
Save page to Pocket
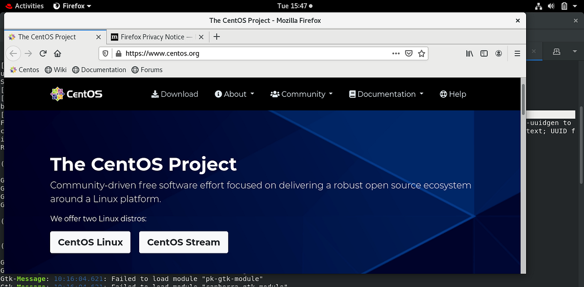click(x=409, y=54)
